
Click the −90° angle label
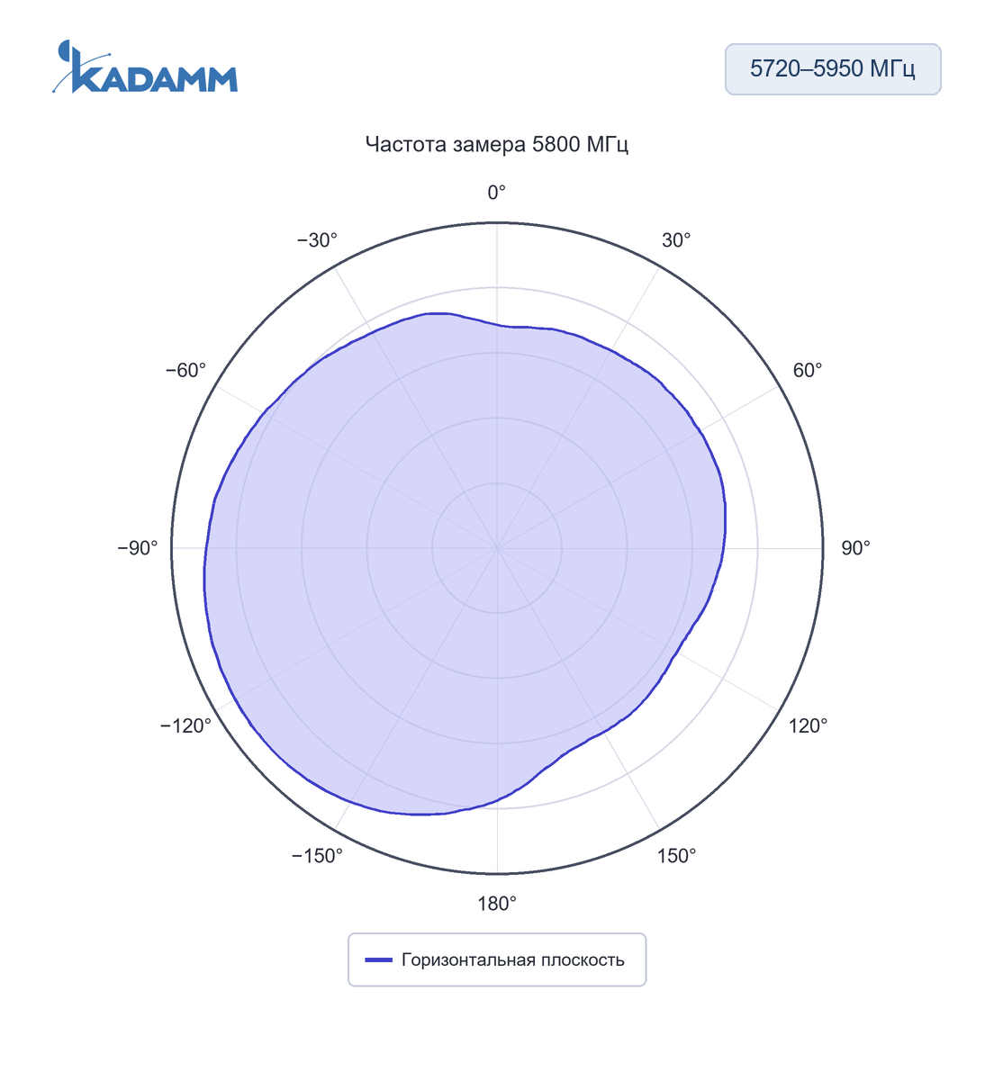click(x=138, y=548)
